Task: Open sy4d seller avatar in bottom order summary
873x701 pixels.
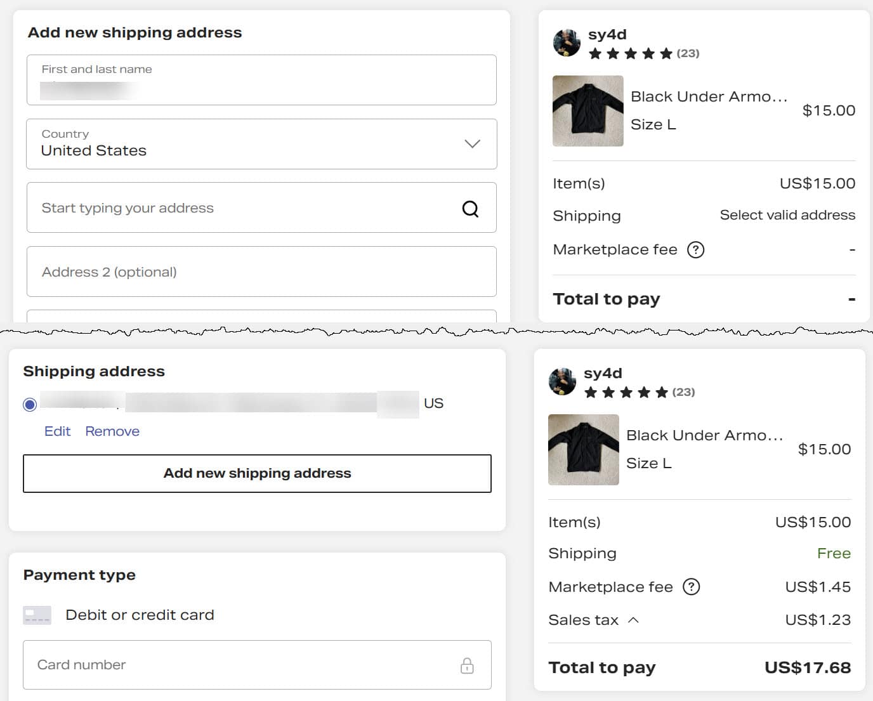Action: click(x=562, y=381)
